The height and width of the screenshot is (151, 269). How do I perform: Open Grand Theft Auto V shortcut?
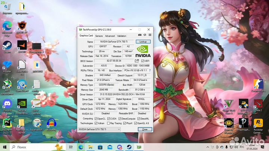coord(229,107)
